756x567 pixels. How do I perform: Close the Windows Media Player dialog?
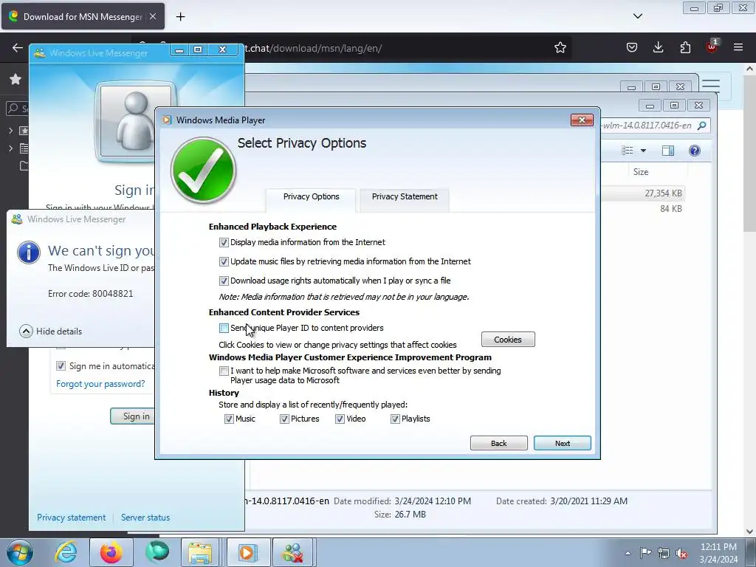click(x=582, y=120)
